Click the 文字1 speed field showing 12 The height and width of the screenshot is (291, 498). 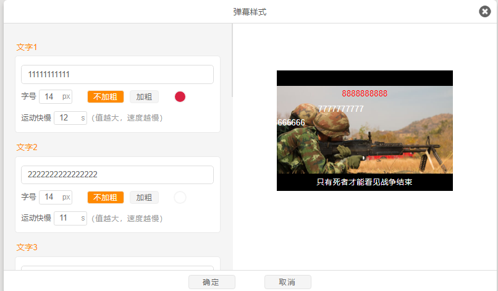coord(70,118)
